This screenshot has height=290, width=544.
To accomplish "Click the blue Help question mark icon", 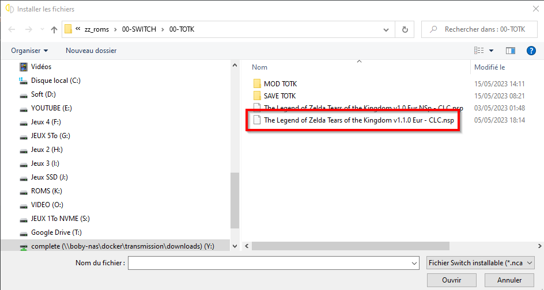I will coord(531,51).
